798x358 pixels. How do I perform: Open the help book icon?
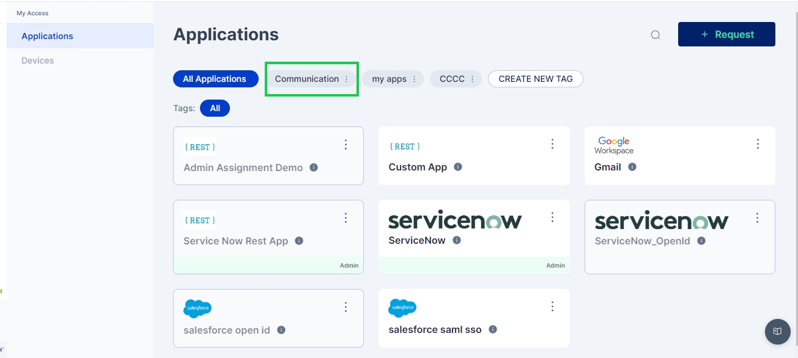(x=777, y=331)
